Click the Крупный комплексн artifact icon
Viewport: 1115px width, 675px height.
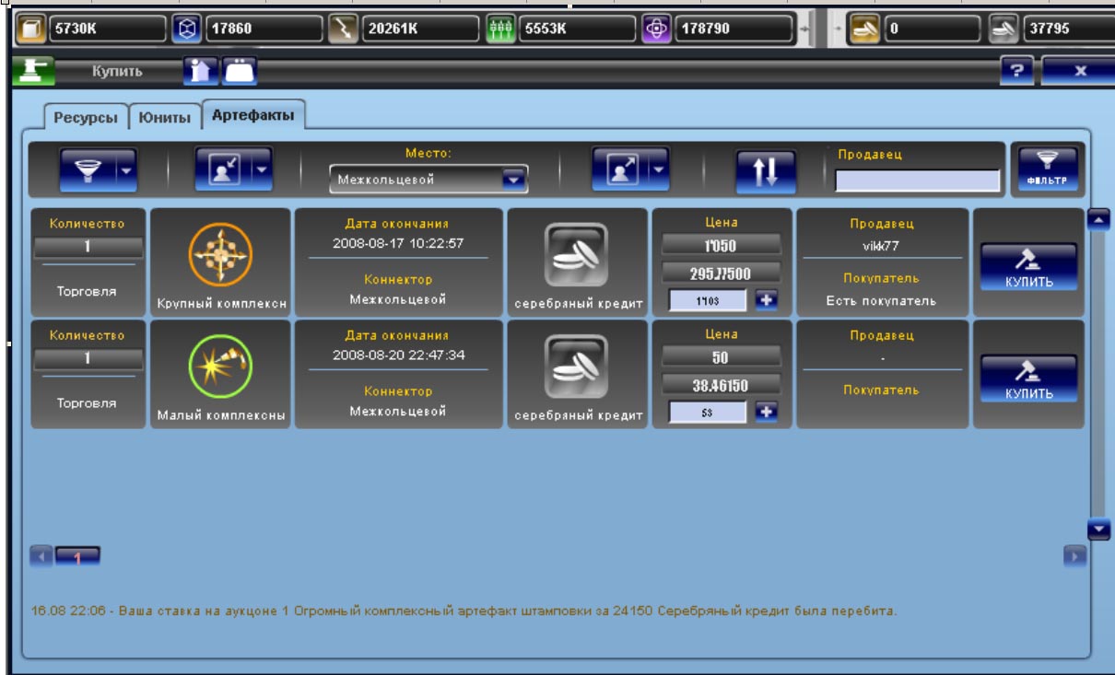[221, 254]
